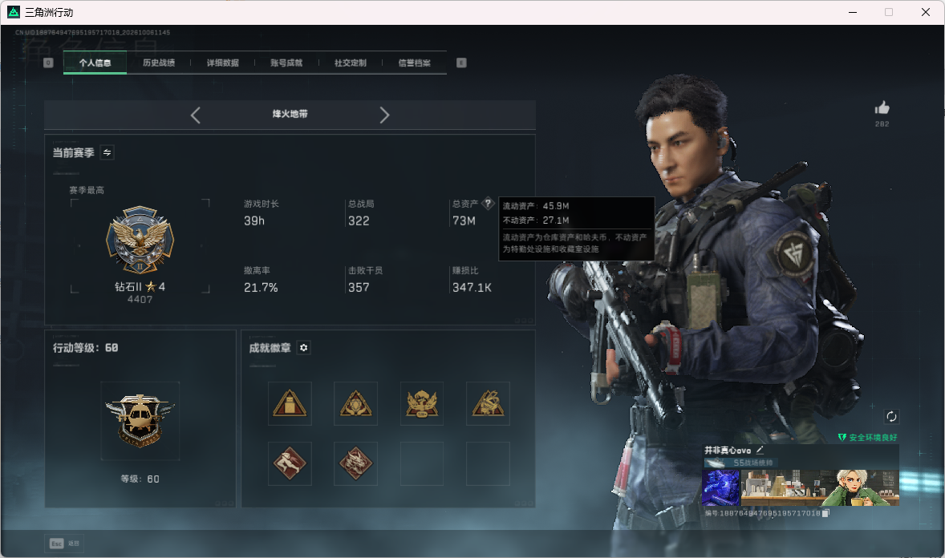Select the 个人信息 tab
945x558 pixels.
[95, 63]
